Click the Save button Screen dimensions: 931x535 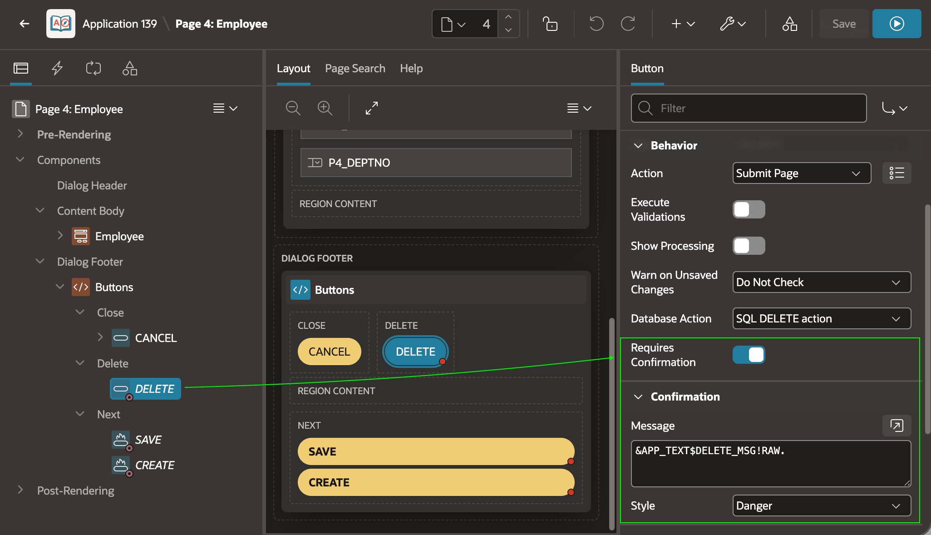[844, 24]
